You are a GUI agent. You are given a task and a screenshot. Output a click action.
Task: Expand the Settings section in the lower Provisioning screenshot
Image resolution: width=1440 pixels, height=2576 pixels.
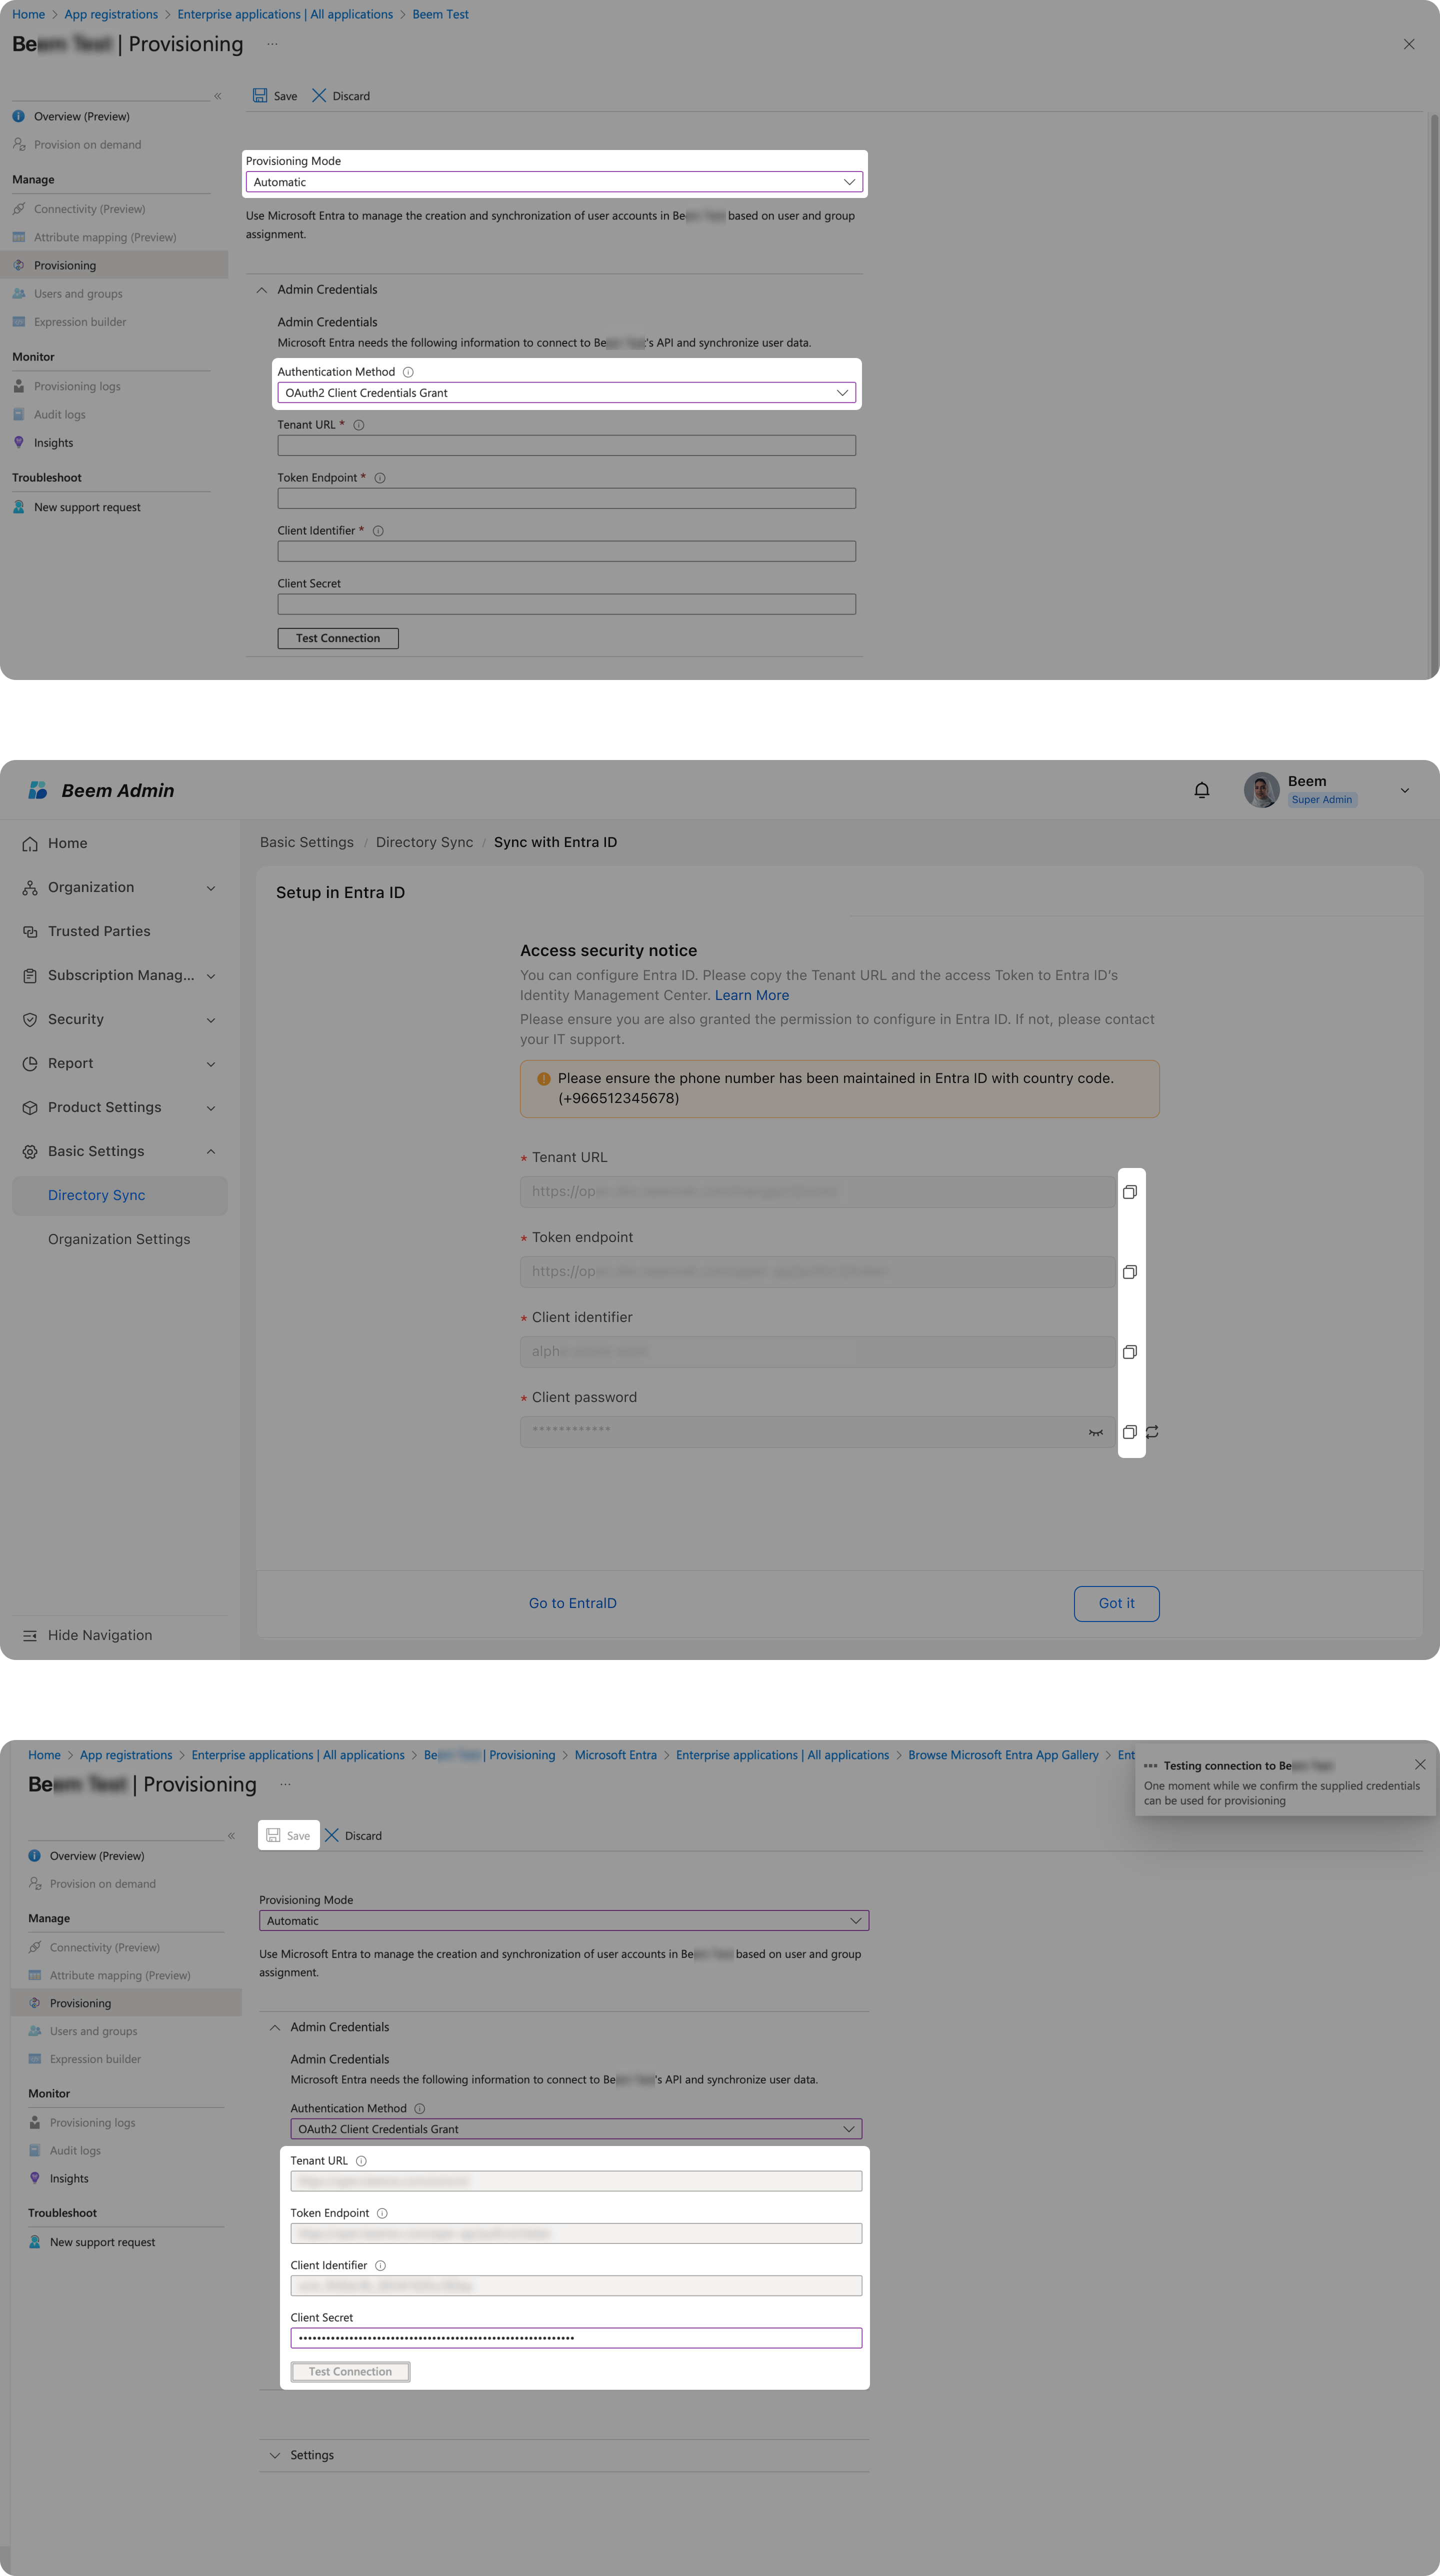275,2455
